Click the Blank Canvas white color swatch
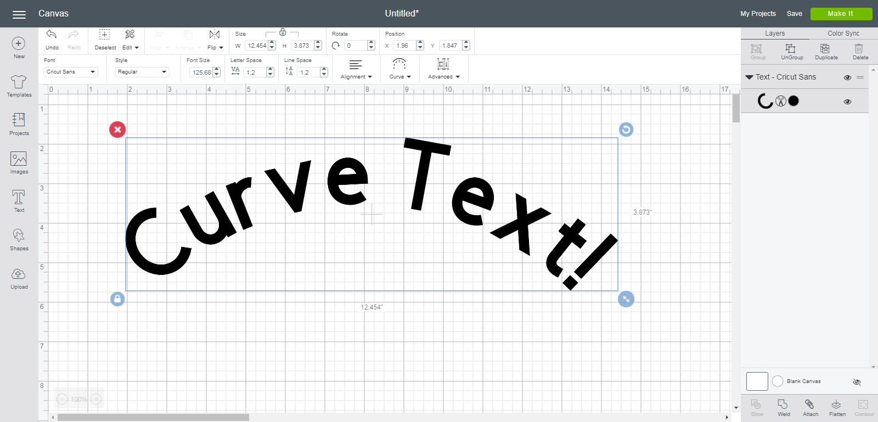Screen dimensions: 878x422 (757, 381)
